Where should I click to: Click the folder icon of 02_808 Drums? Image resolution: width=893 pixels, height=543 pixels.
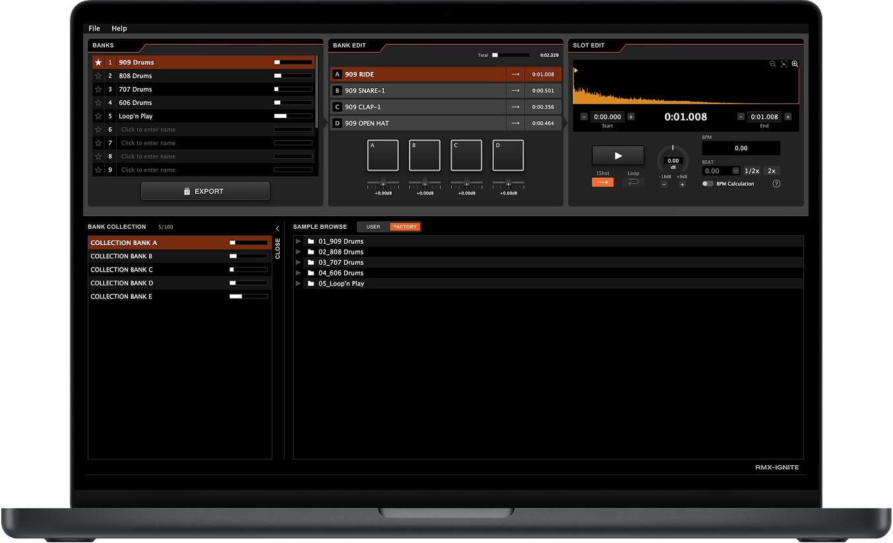[311, 252]
